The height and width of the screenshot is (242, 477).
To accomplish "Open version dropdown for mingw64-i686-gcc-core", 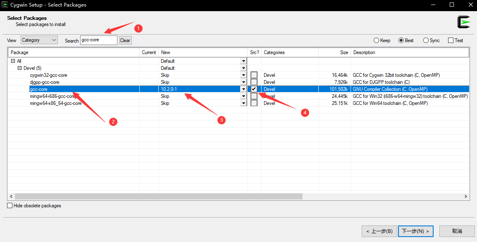I will (243, 96).
